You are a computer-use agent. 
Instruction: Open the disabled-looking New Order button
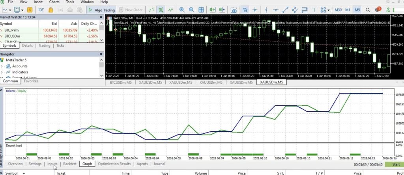coord(131,10)
